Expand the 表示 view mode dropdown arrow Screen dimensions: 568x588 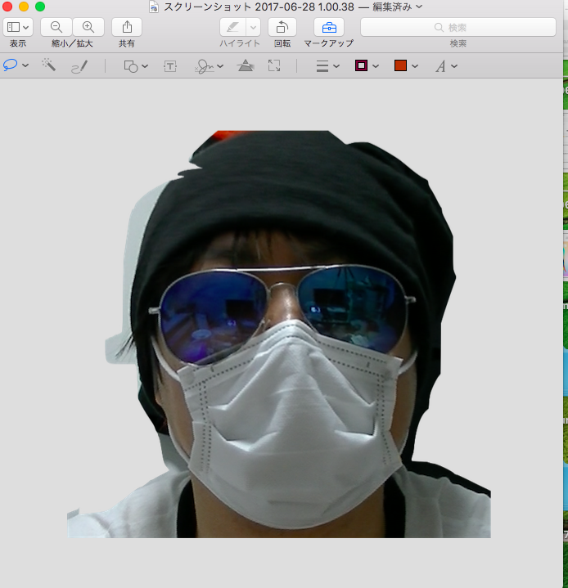coord(26,27)
